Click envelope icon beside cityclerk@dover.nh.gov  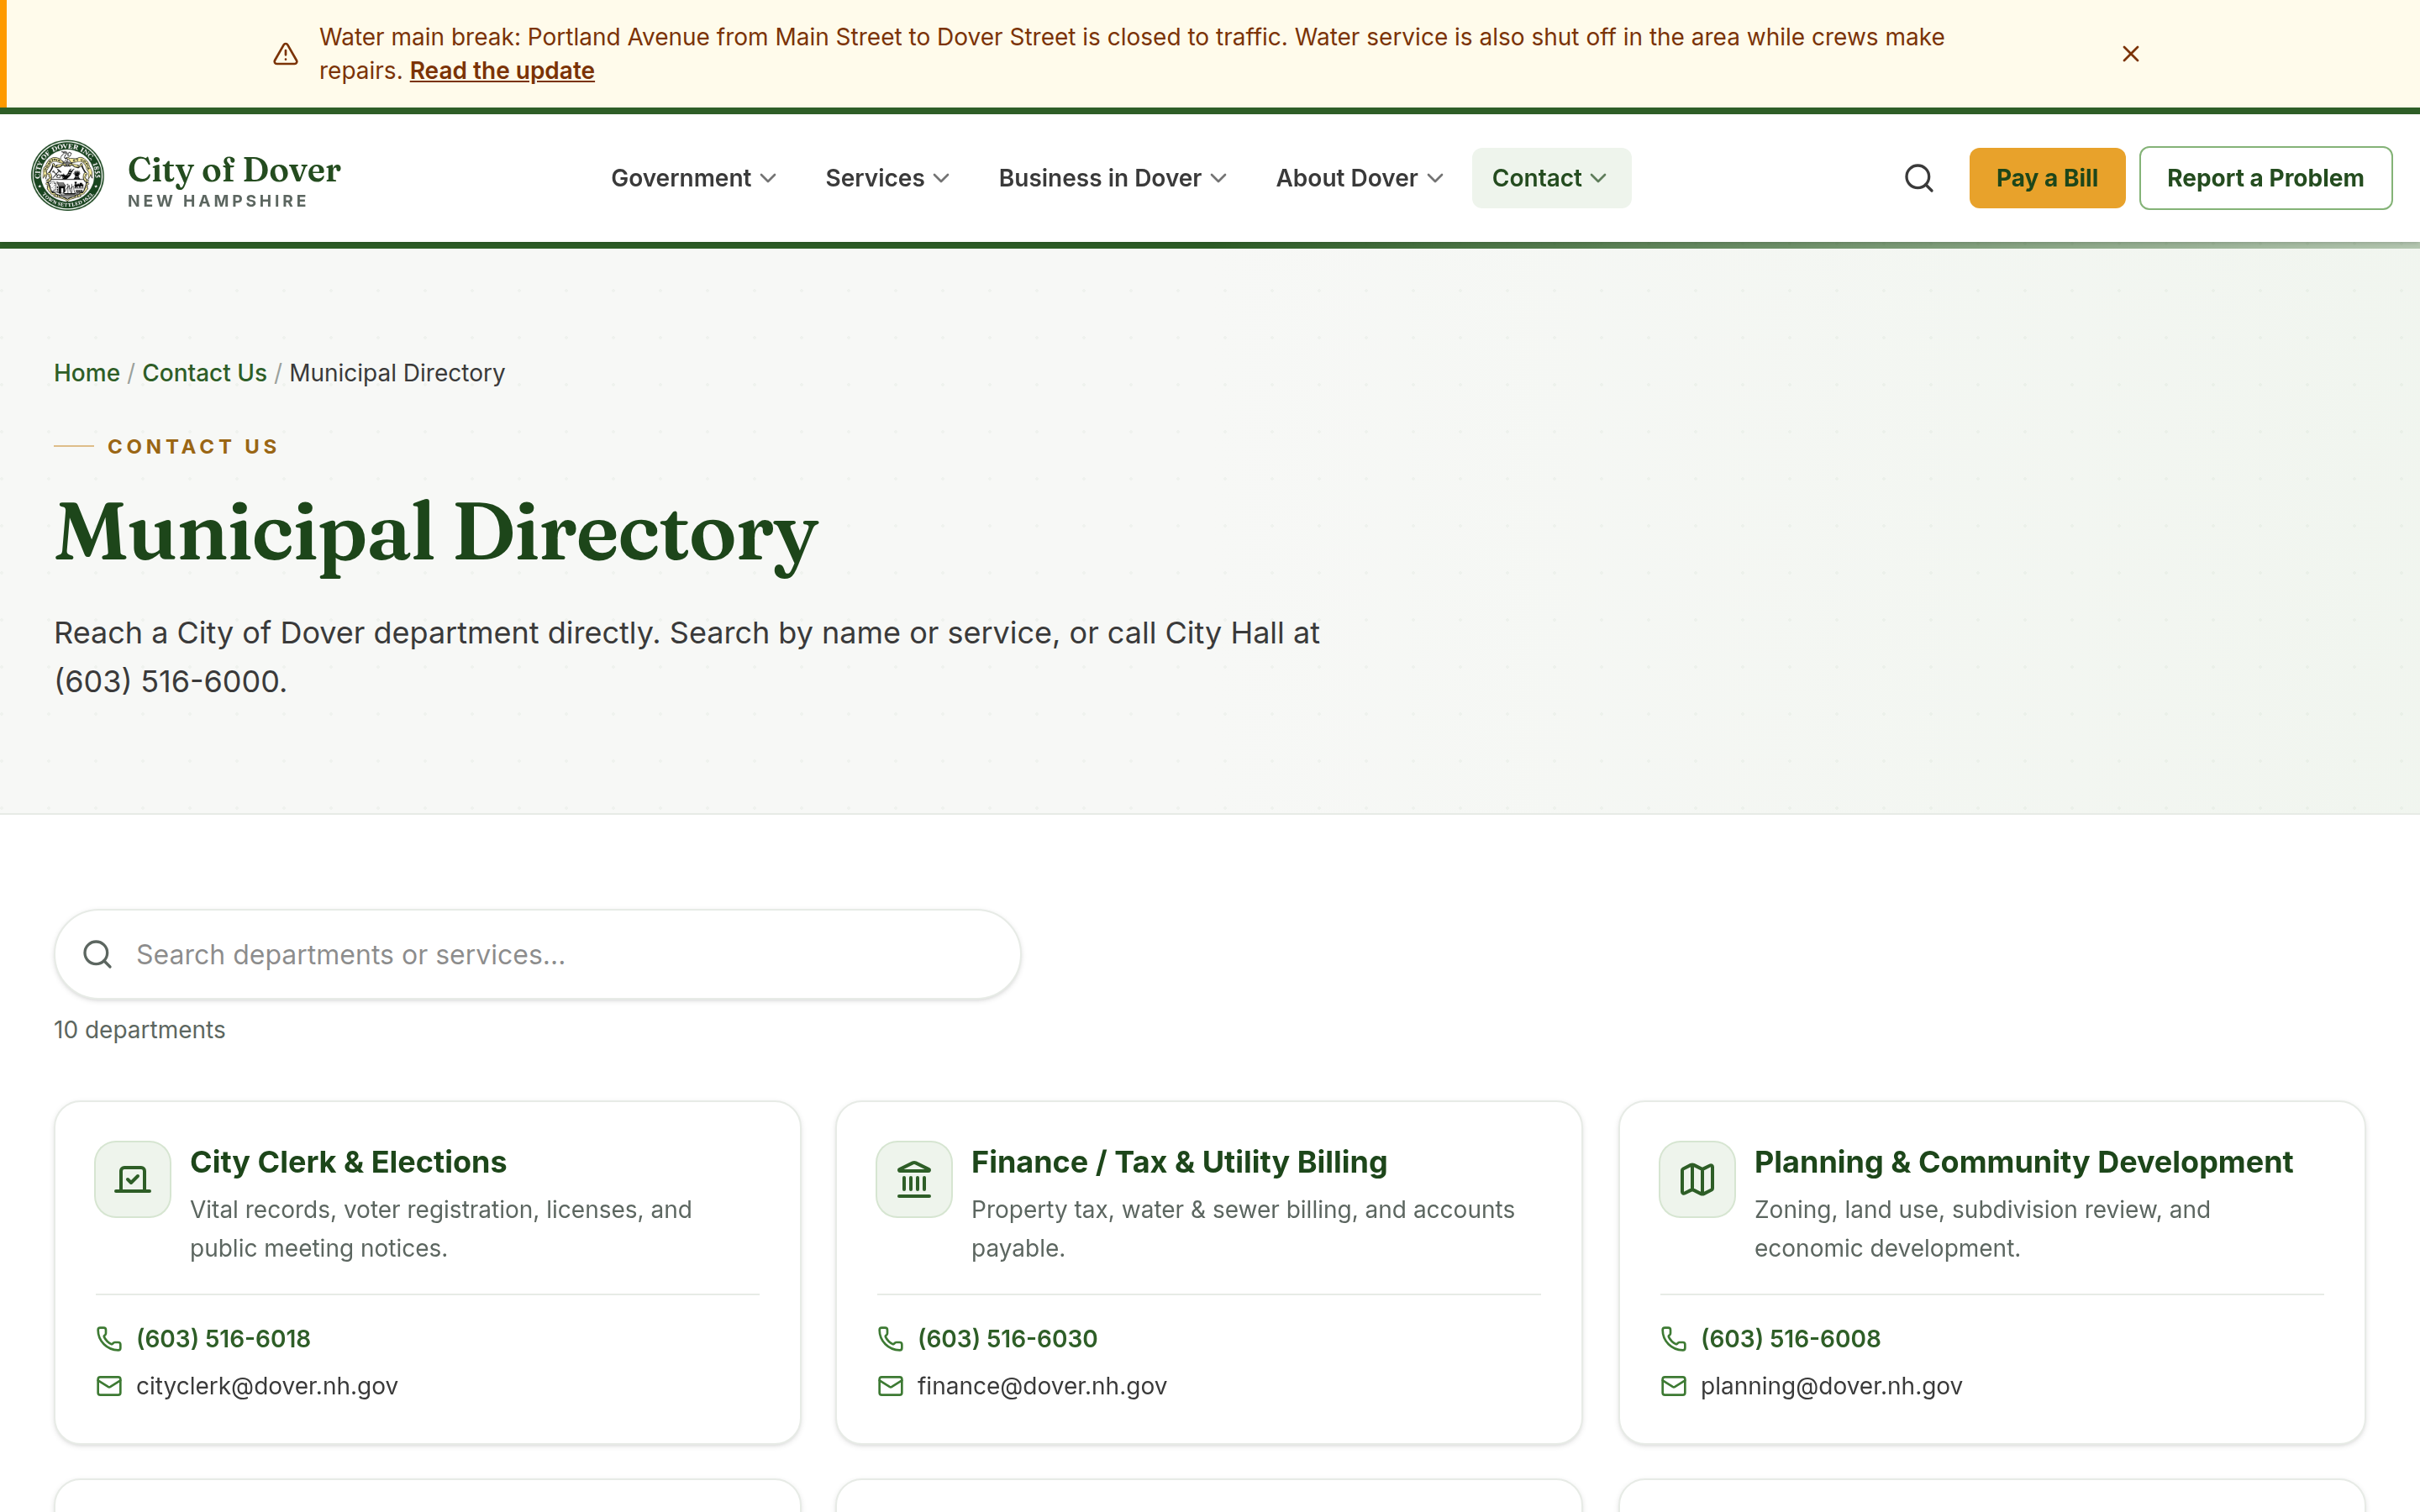tap(109, 1386)
